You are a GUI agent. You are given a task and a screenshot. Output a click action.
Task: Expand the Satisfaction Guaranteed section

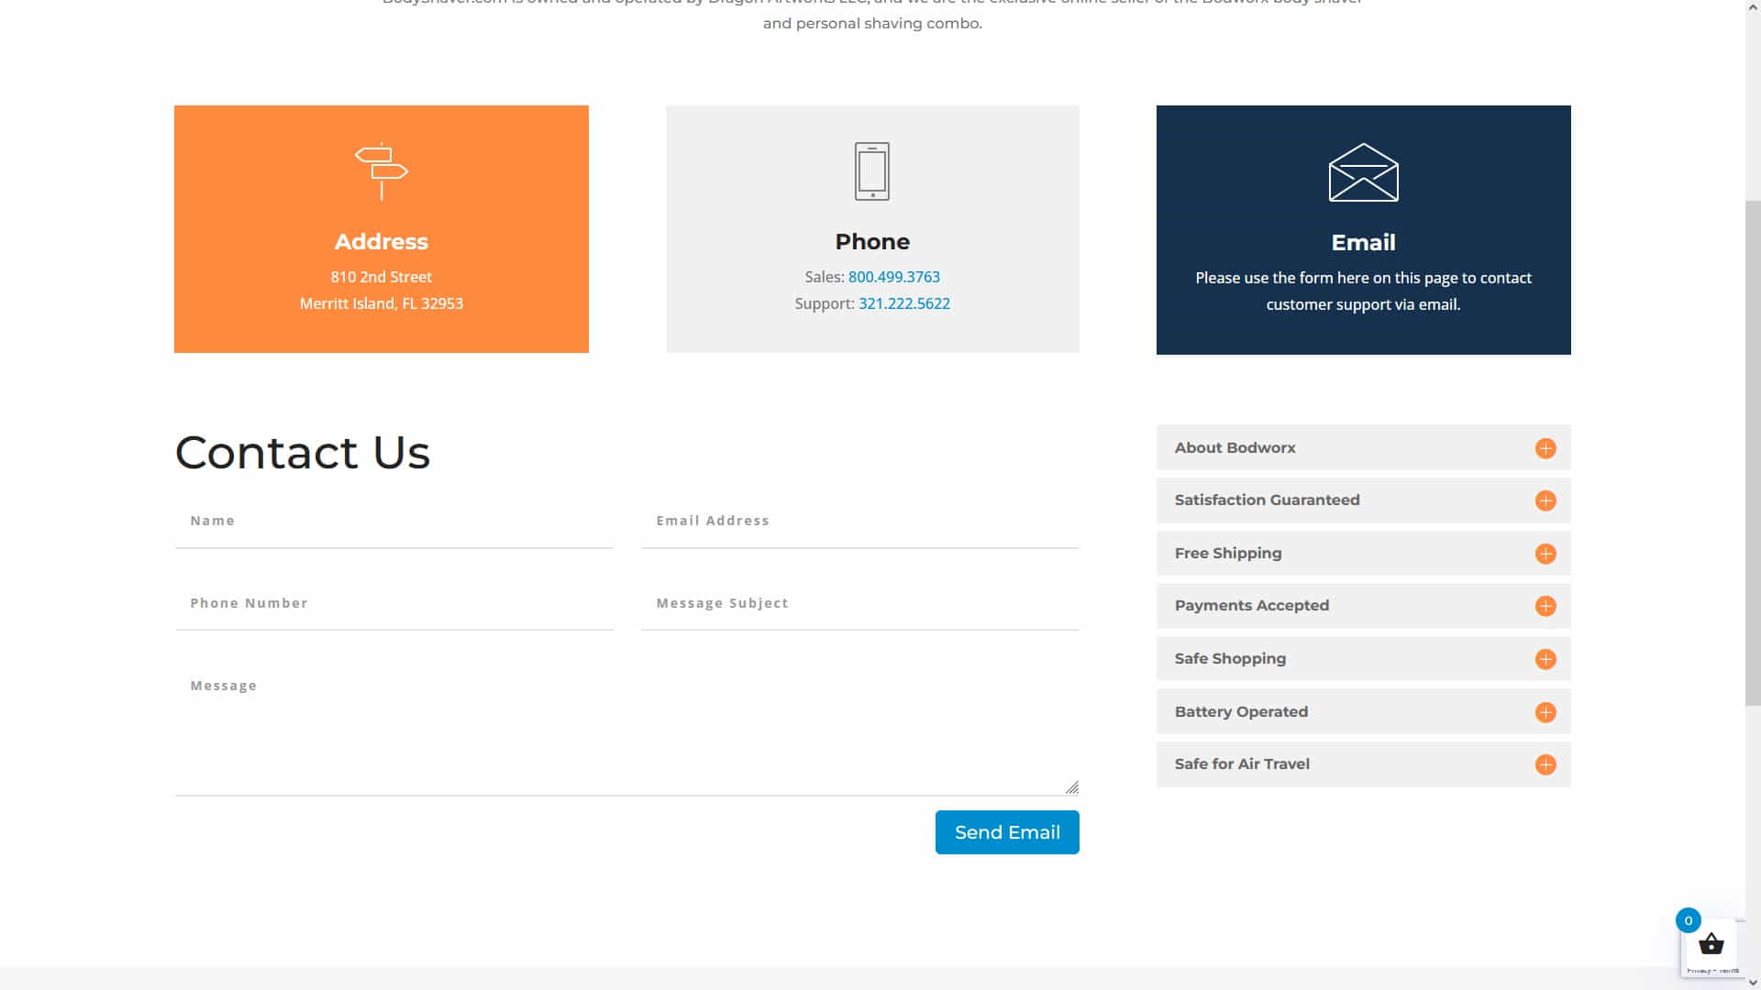(x=1546, y=500)
